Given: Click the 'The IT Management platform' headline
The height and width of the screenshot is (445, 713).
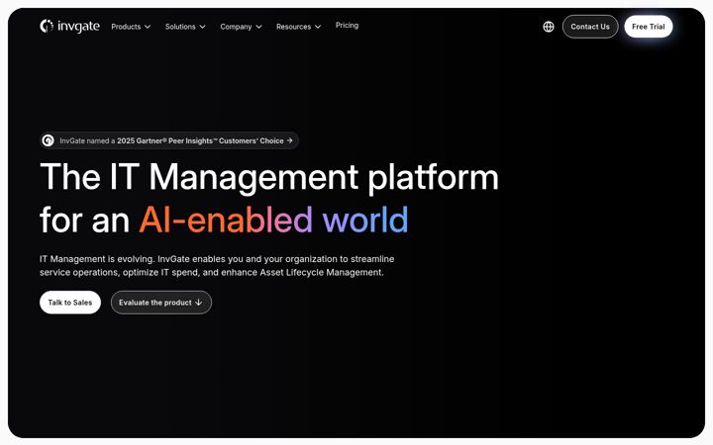Looking at the screenshot, I should 269,177.
